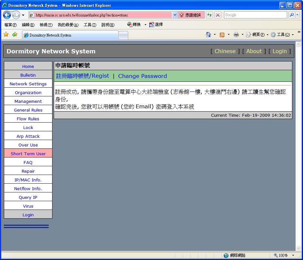
Task: Open the Network Settings sidebar link
Action: pos(28,84)
